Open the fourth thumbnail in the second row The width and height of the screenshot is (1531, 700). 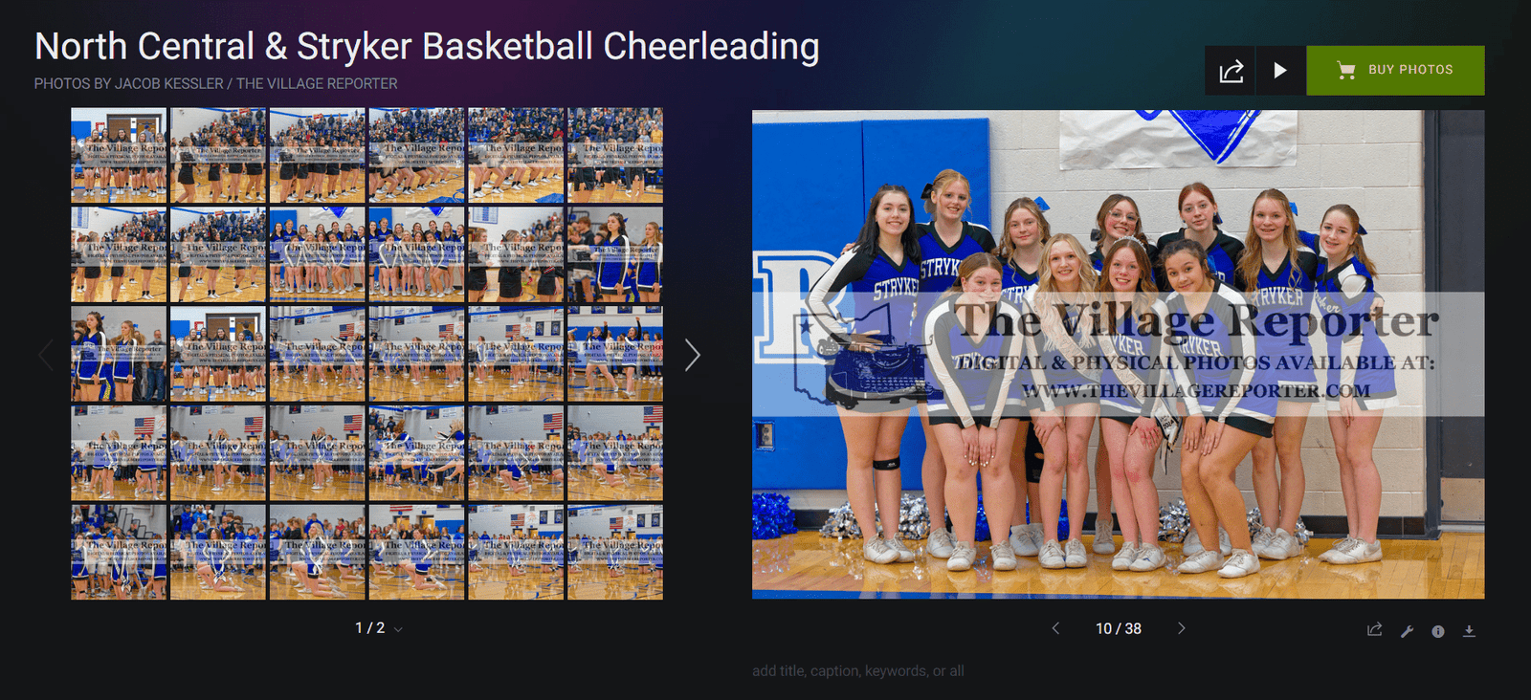[416, 254]
